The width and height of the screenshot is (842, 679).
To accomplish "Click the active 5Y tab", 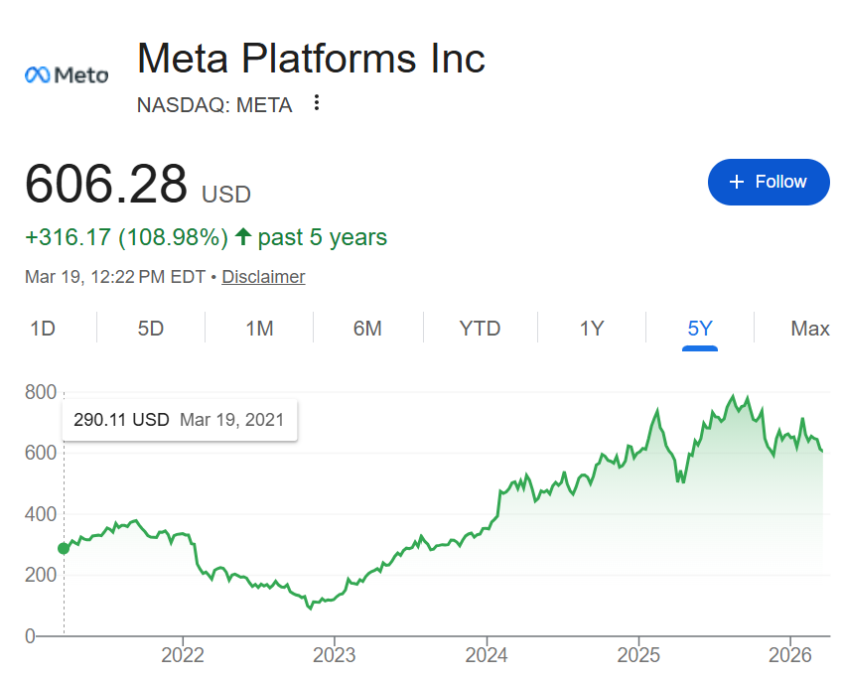I will point(700,329).
